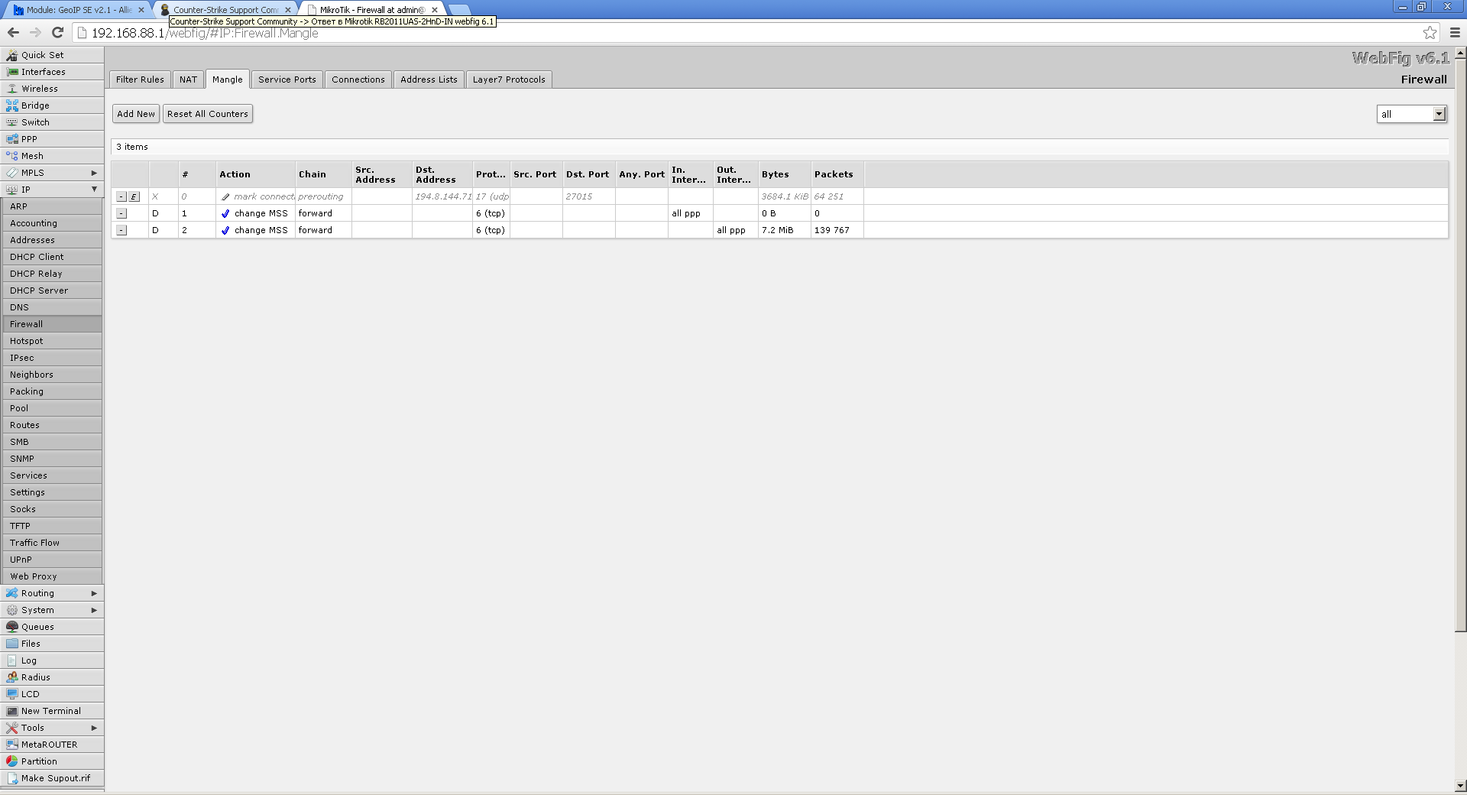Expand the Tools submenu
The image size is (1467, 795).
(52, 728)
